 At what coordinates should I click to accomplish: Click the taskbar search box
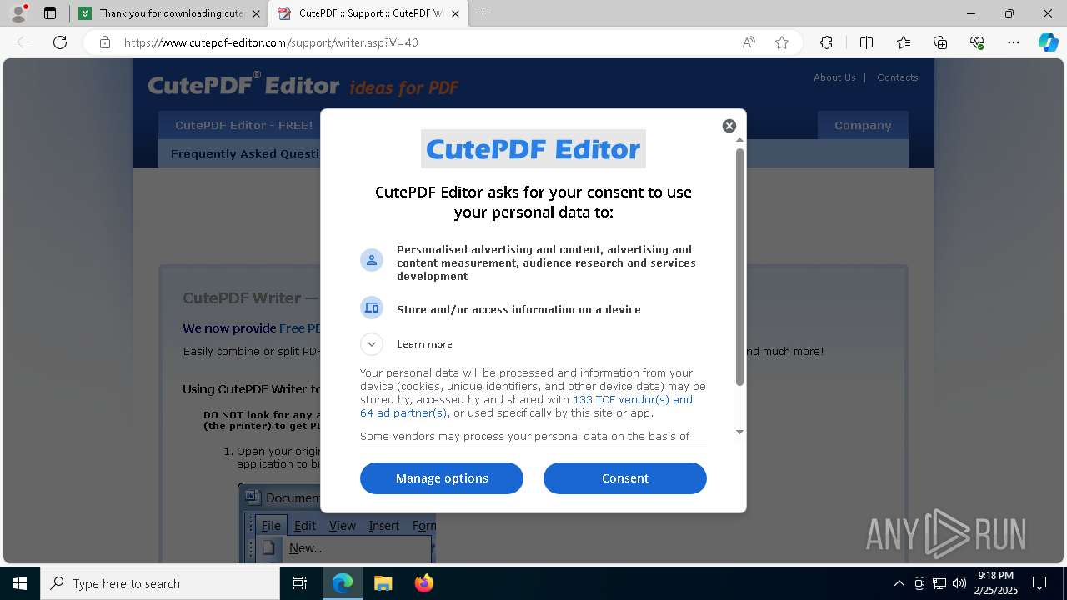click(x=160, y=583)
